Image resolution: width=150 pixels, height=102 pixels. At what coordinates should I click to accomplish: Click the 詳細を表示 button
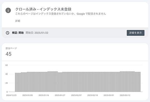136,33
